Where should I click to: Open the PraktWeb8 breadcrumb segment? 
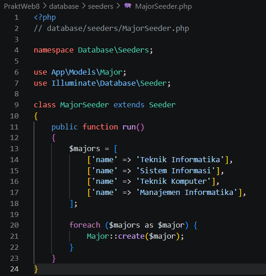(x=22, y=6)
